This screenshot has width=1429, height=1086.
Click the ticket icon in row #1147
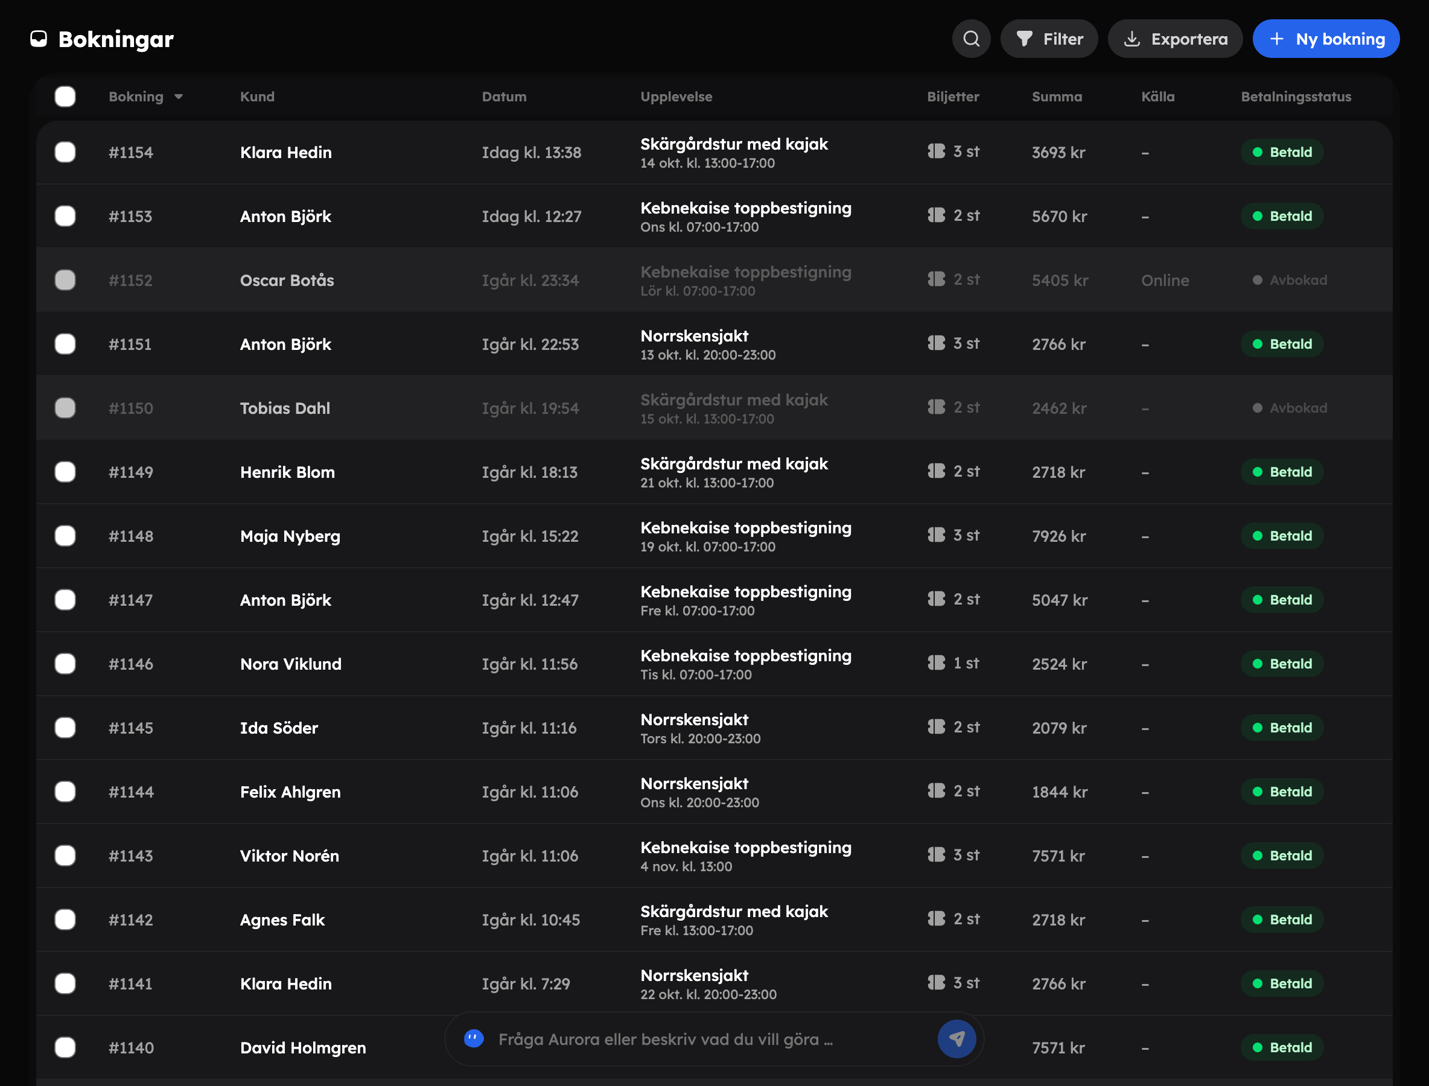935,599
